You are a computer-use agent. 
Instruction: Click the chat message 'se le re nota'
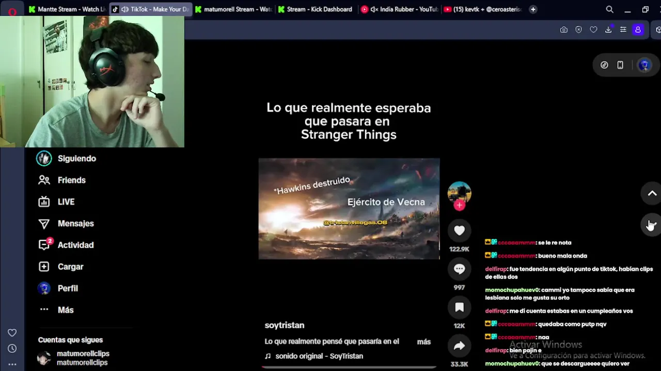[528, 242]
